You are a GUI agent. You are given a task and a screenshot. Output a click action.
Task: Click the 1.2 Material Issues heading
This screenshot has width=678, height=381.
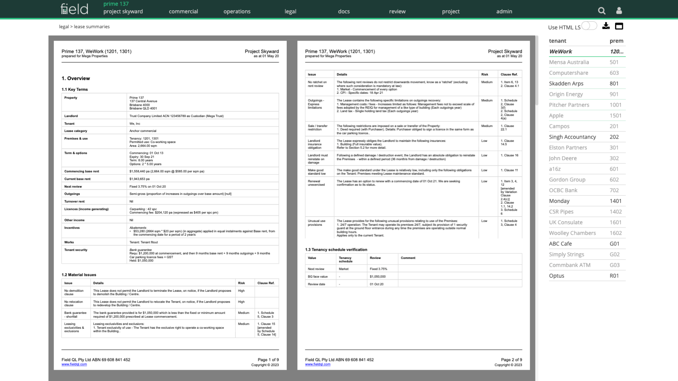click(x=79, y=275)
